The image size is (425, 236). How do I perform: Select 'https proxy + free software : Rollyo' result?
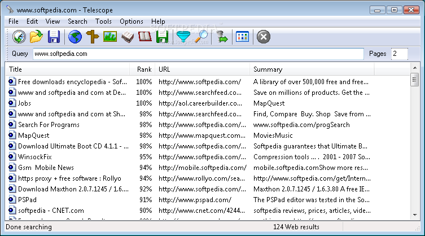click(x=69, y=178)
